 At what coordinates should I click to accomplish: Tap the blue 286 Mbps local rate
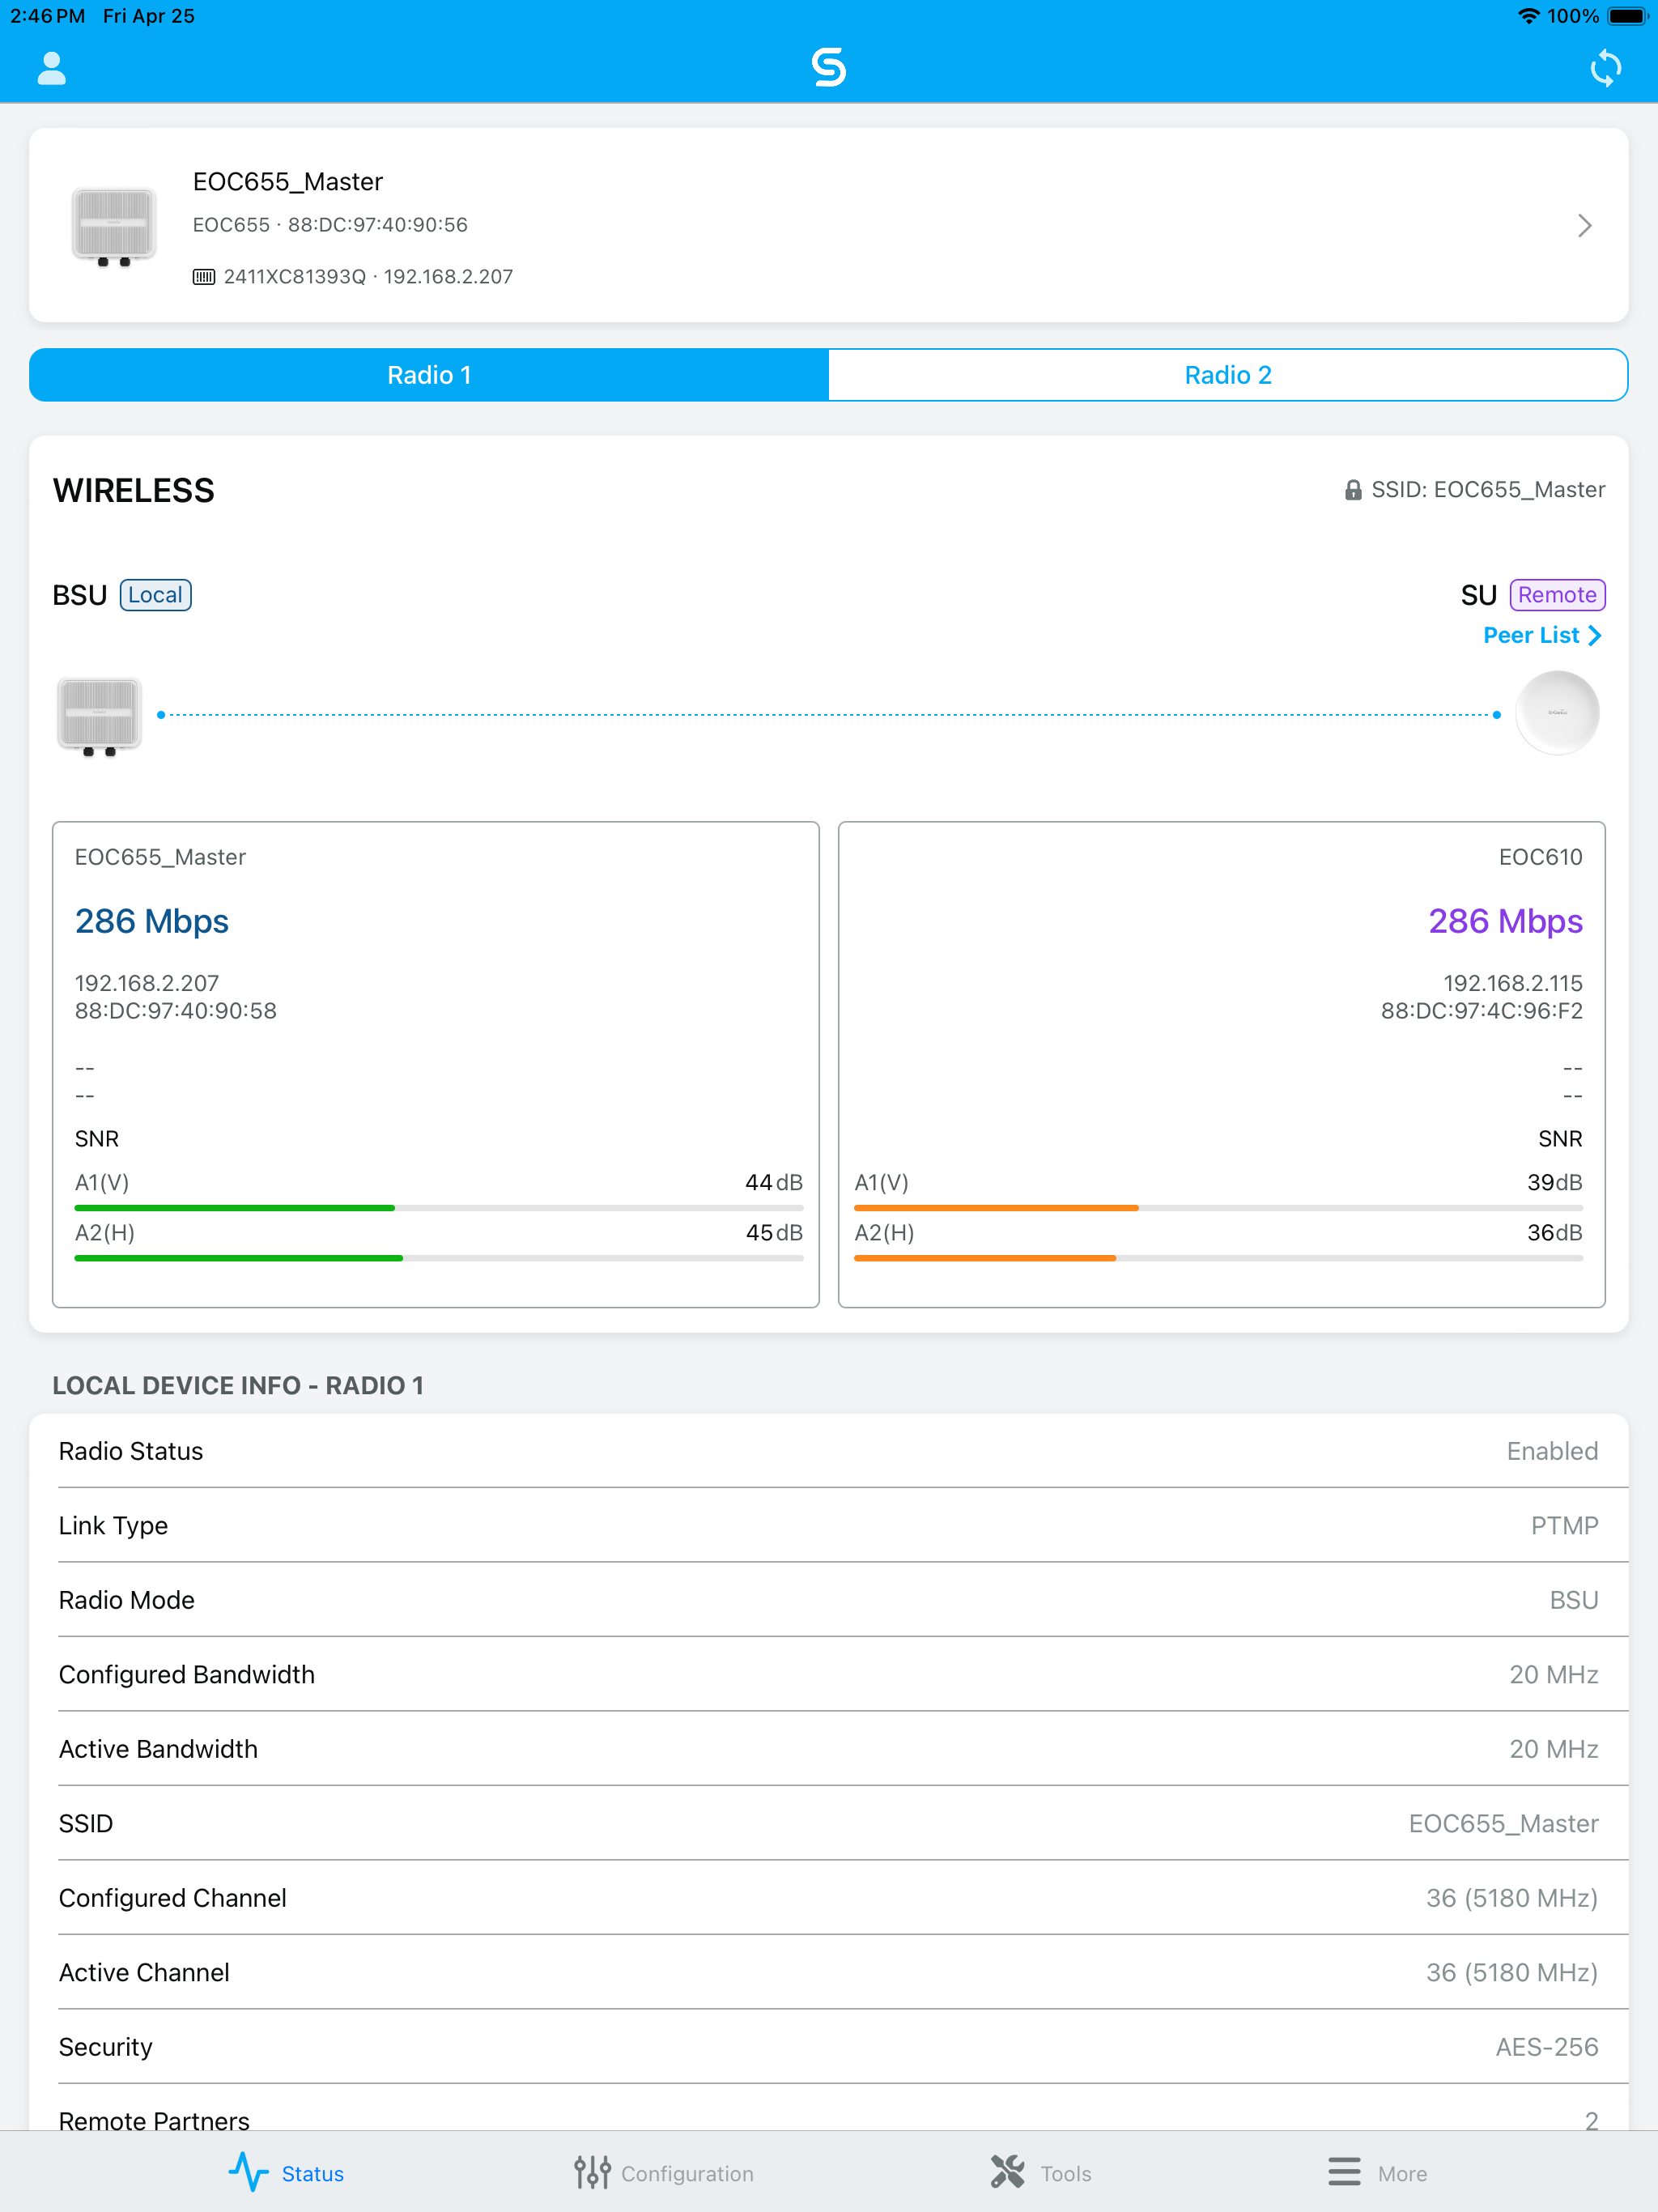(152, 921)
